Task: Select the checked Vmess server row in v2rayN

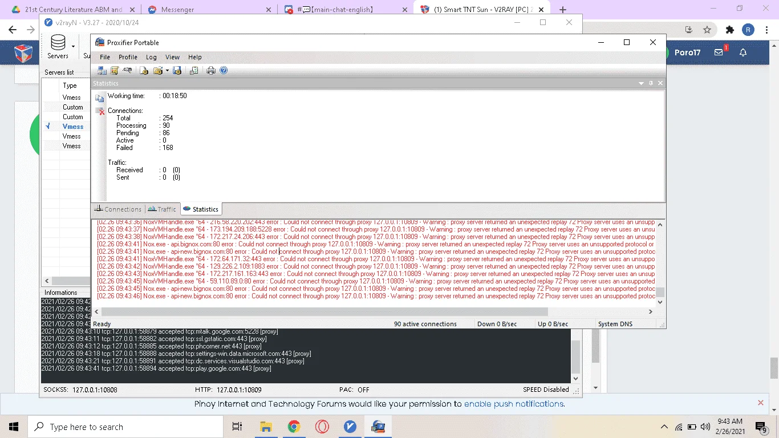Action: 67,127
